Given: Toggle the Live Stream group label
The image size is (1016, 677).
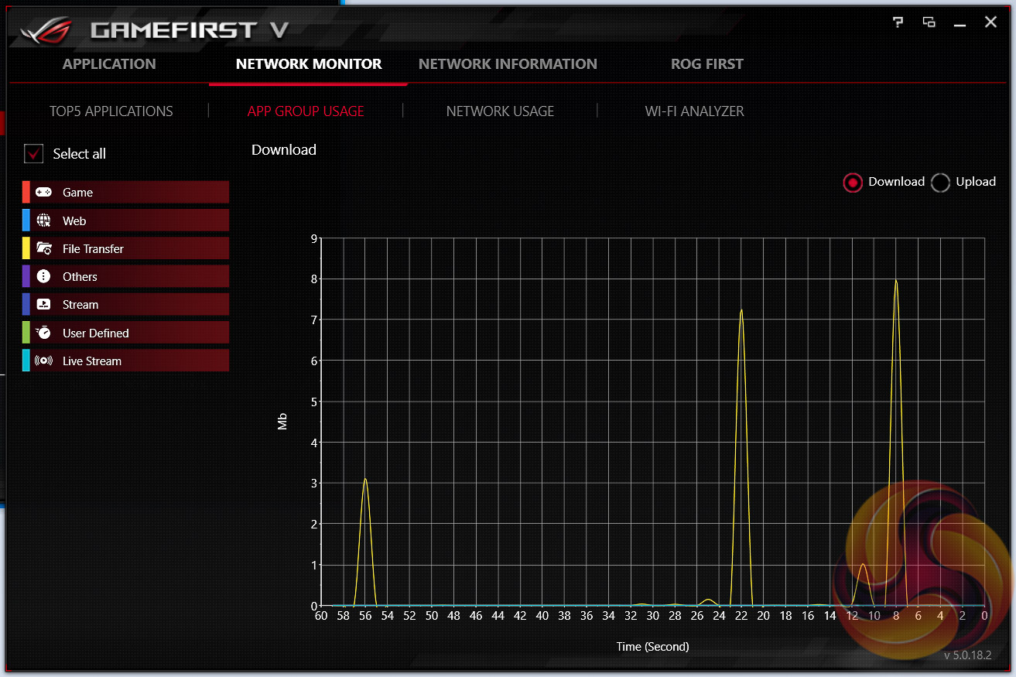Looking at the screenshot, I should [92, 361].
